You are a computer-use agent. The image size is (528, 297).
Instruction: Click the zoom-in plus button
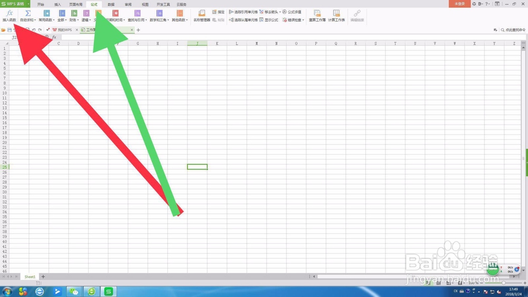pyautogui.click(x=525, y=283)
